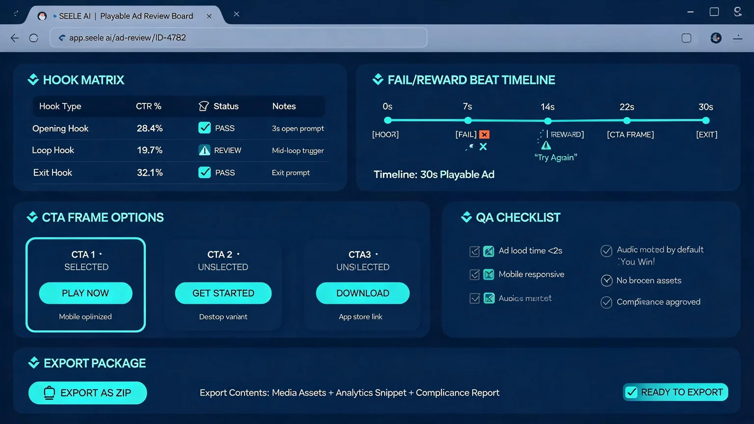This screenshot has width=754, height=424.
Task: Select the Opening Hook row label
Action: pyautogui.click(x=60, y=128)
